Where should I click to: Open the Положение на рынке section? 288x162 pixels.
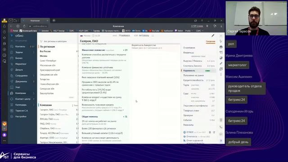[x=193, y=75]
